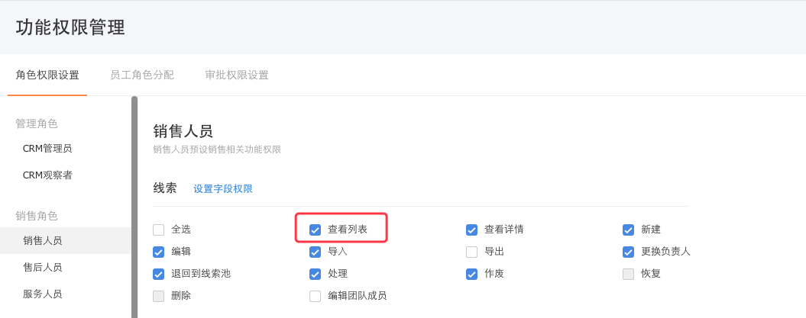Disable the 新建 permission checkbox

click(629, 230)
